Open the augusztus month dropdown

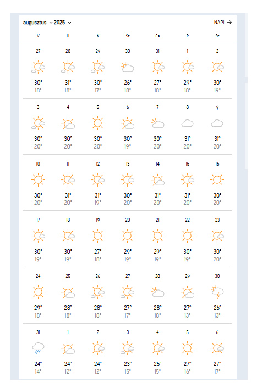click(x=37, y=23)
